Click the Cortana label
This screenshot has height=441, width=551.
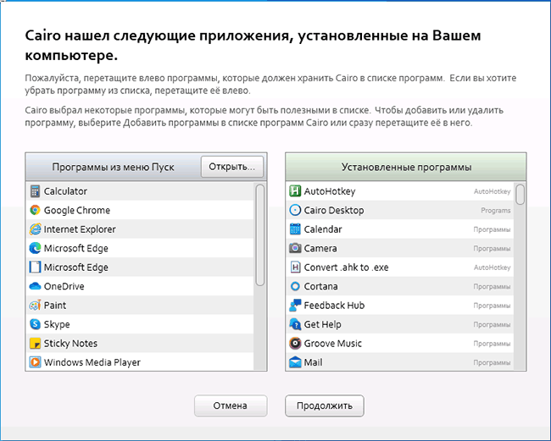click(x=320, y=286)
